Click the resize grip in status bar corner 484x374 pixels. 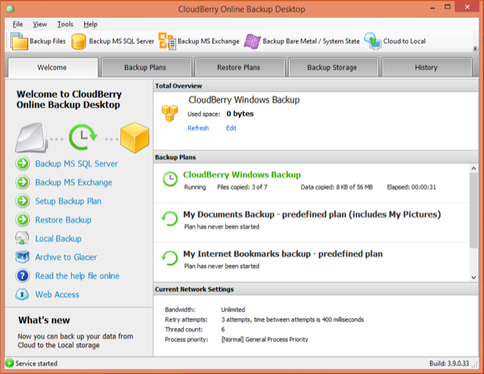coord(475,365)
